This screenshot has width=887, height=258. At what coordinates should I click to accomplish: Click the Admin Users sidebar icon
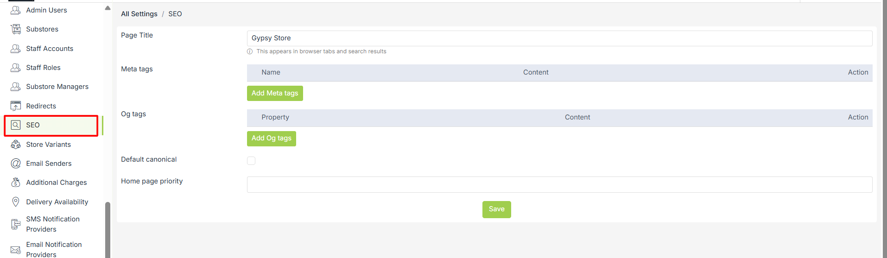[x=16, y=10]
